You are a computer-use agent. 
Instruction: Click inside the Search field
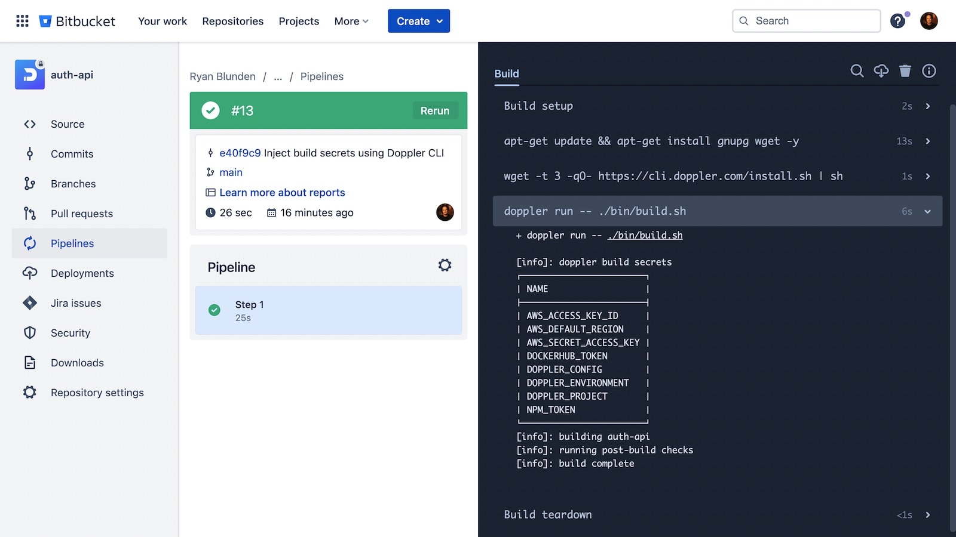coord(806,21)
